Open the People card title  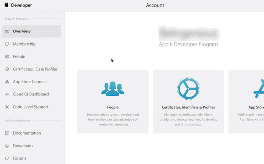tap(113, 107)
